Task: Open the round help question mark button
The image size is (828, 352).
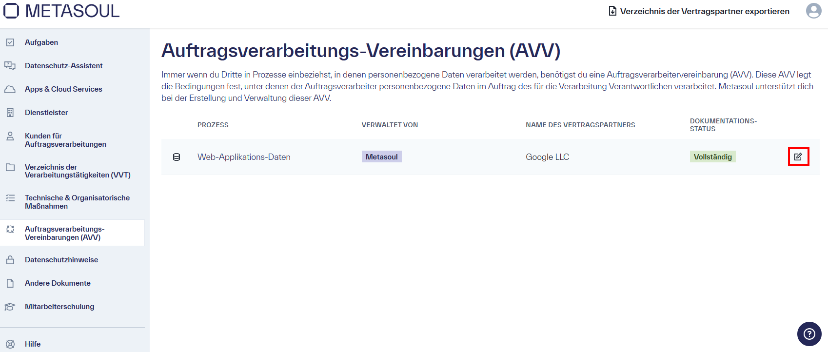Action: click(x=809, y=334)
